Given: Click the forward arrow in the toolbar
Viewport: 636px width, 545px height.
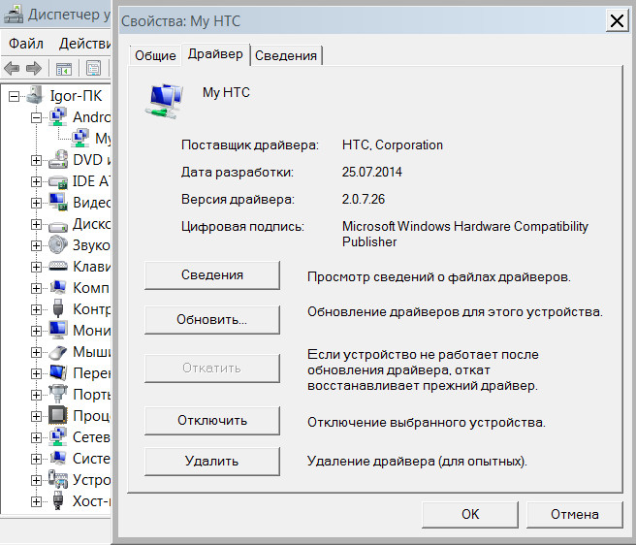Looking at the screenshot, I should (33, 68).
